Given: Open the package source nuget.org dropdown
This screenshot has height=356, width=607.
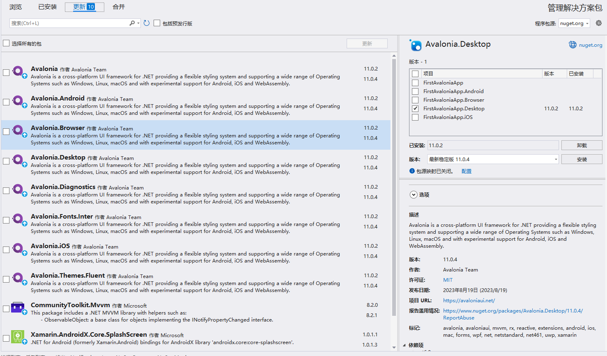Looking at the screenshot, I should pos(574,23).
